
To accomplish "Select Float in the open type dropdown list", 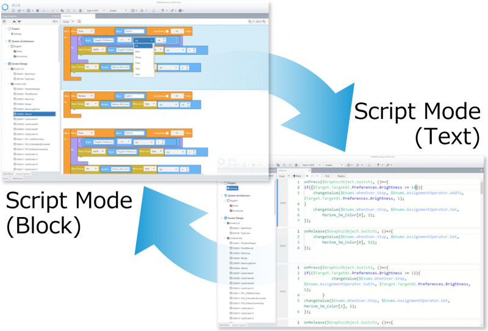I will [138, 62].
